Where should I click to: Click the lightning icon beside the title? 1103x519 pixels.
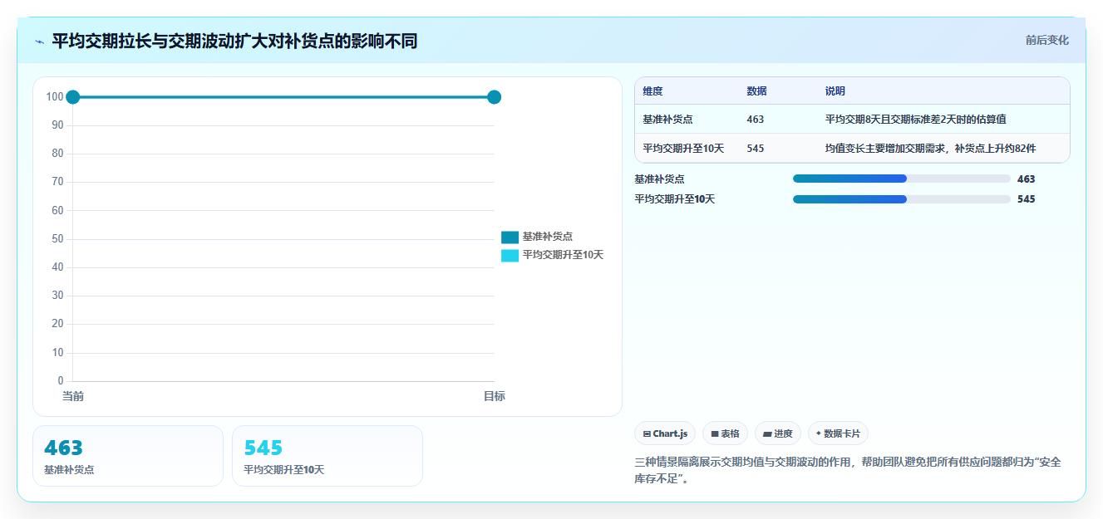coord(39,42)
